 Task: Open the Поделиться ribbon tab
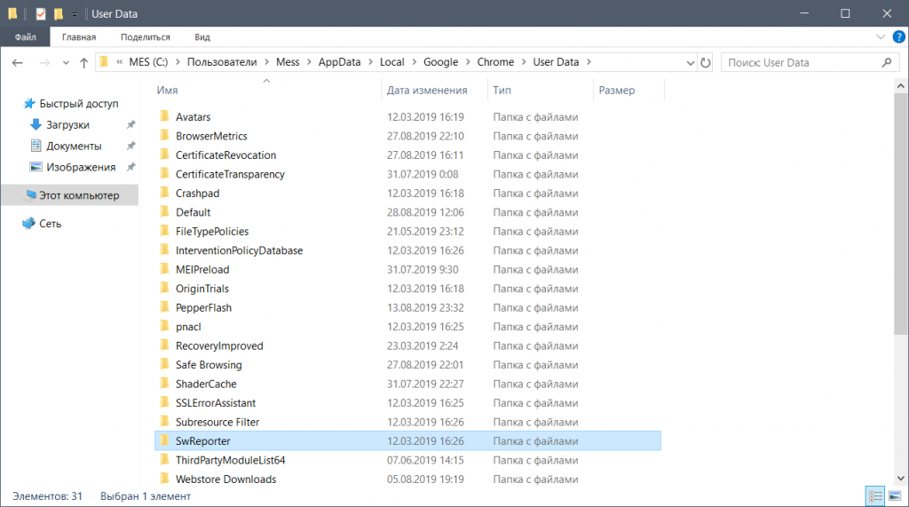pyautogui.click(x=146, y=37)
